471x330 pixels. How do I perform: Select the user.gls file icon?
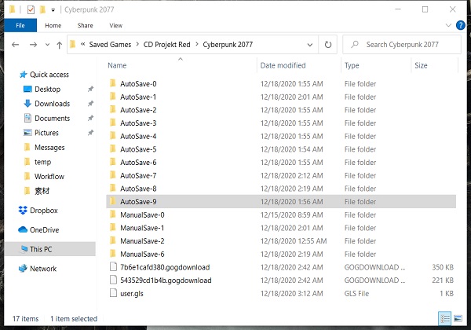click(113, 293)
